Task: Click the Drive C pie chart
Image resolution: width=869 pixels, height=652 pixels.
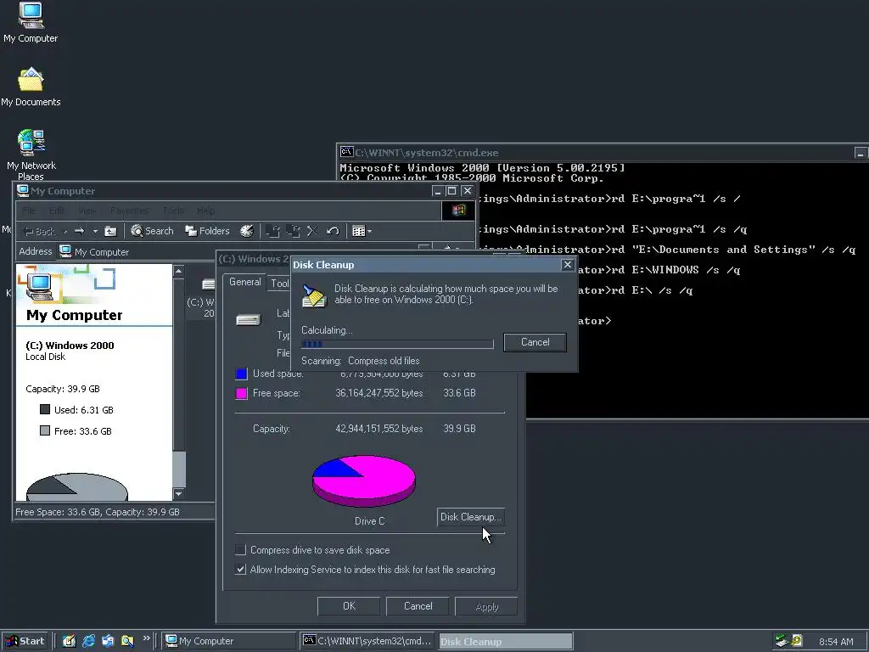Action: 363,481
